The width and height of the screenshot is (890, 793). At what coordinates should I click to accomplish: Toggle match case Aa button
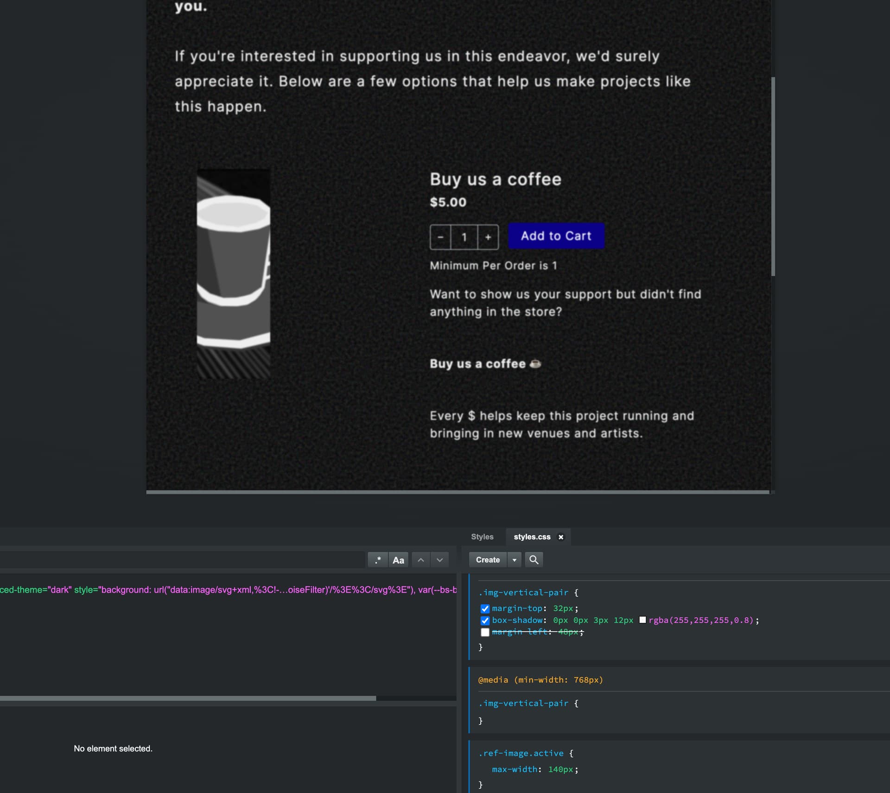click(x=398, y=560)
